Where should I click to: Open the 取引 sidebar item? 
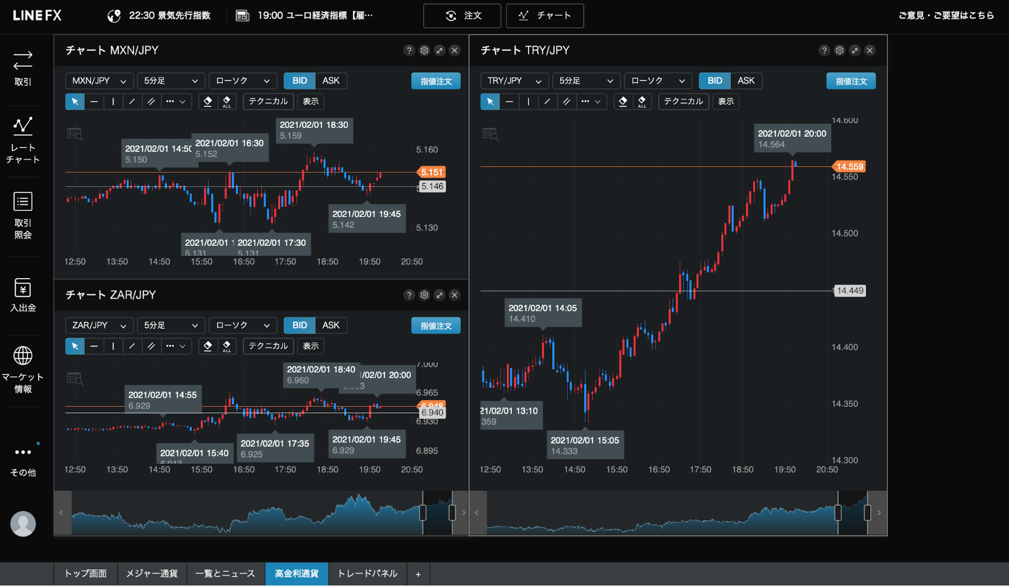coord(23,68)
